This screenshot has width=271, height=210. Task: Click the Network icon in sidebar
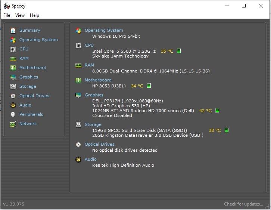point(13,124)
